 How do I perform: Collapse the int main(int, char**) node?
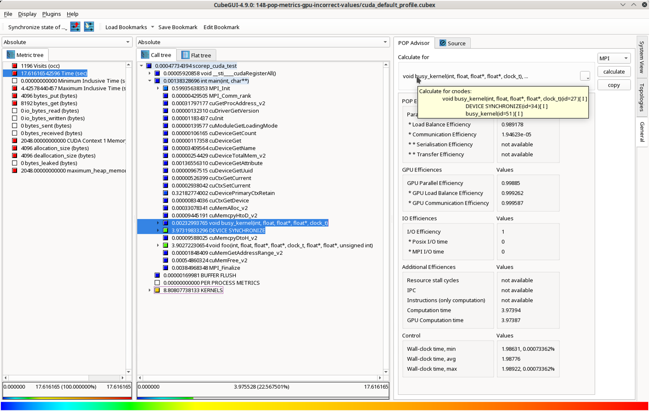[x=150, y=81]
